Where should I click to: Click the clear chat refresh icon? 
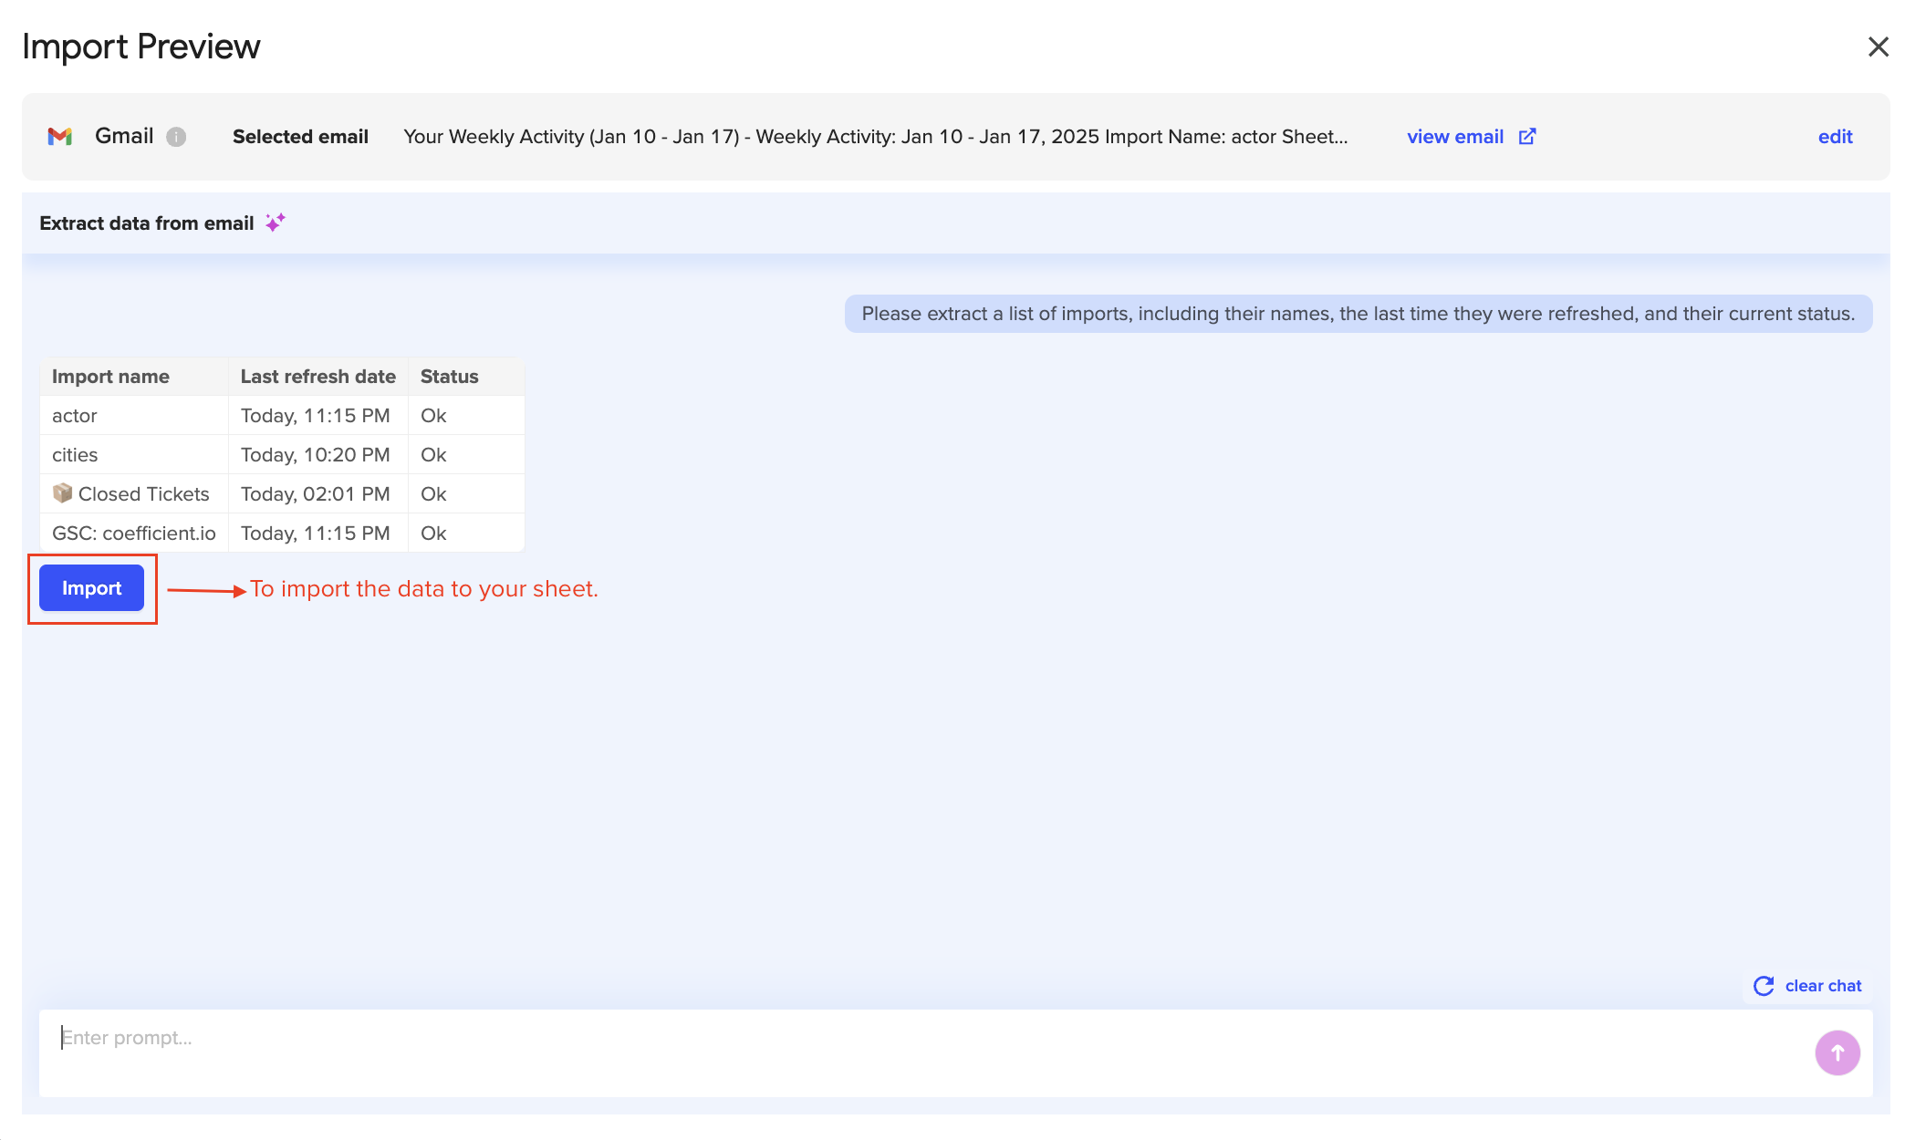pyautogui.click(x=1764, y=986)
